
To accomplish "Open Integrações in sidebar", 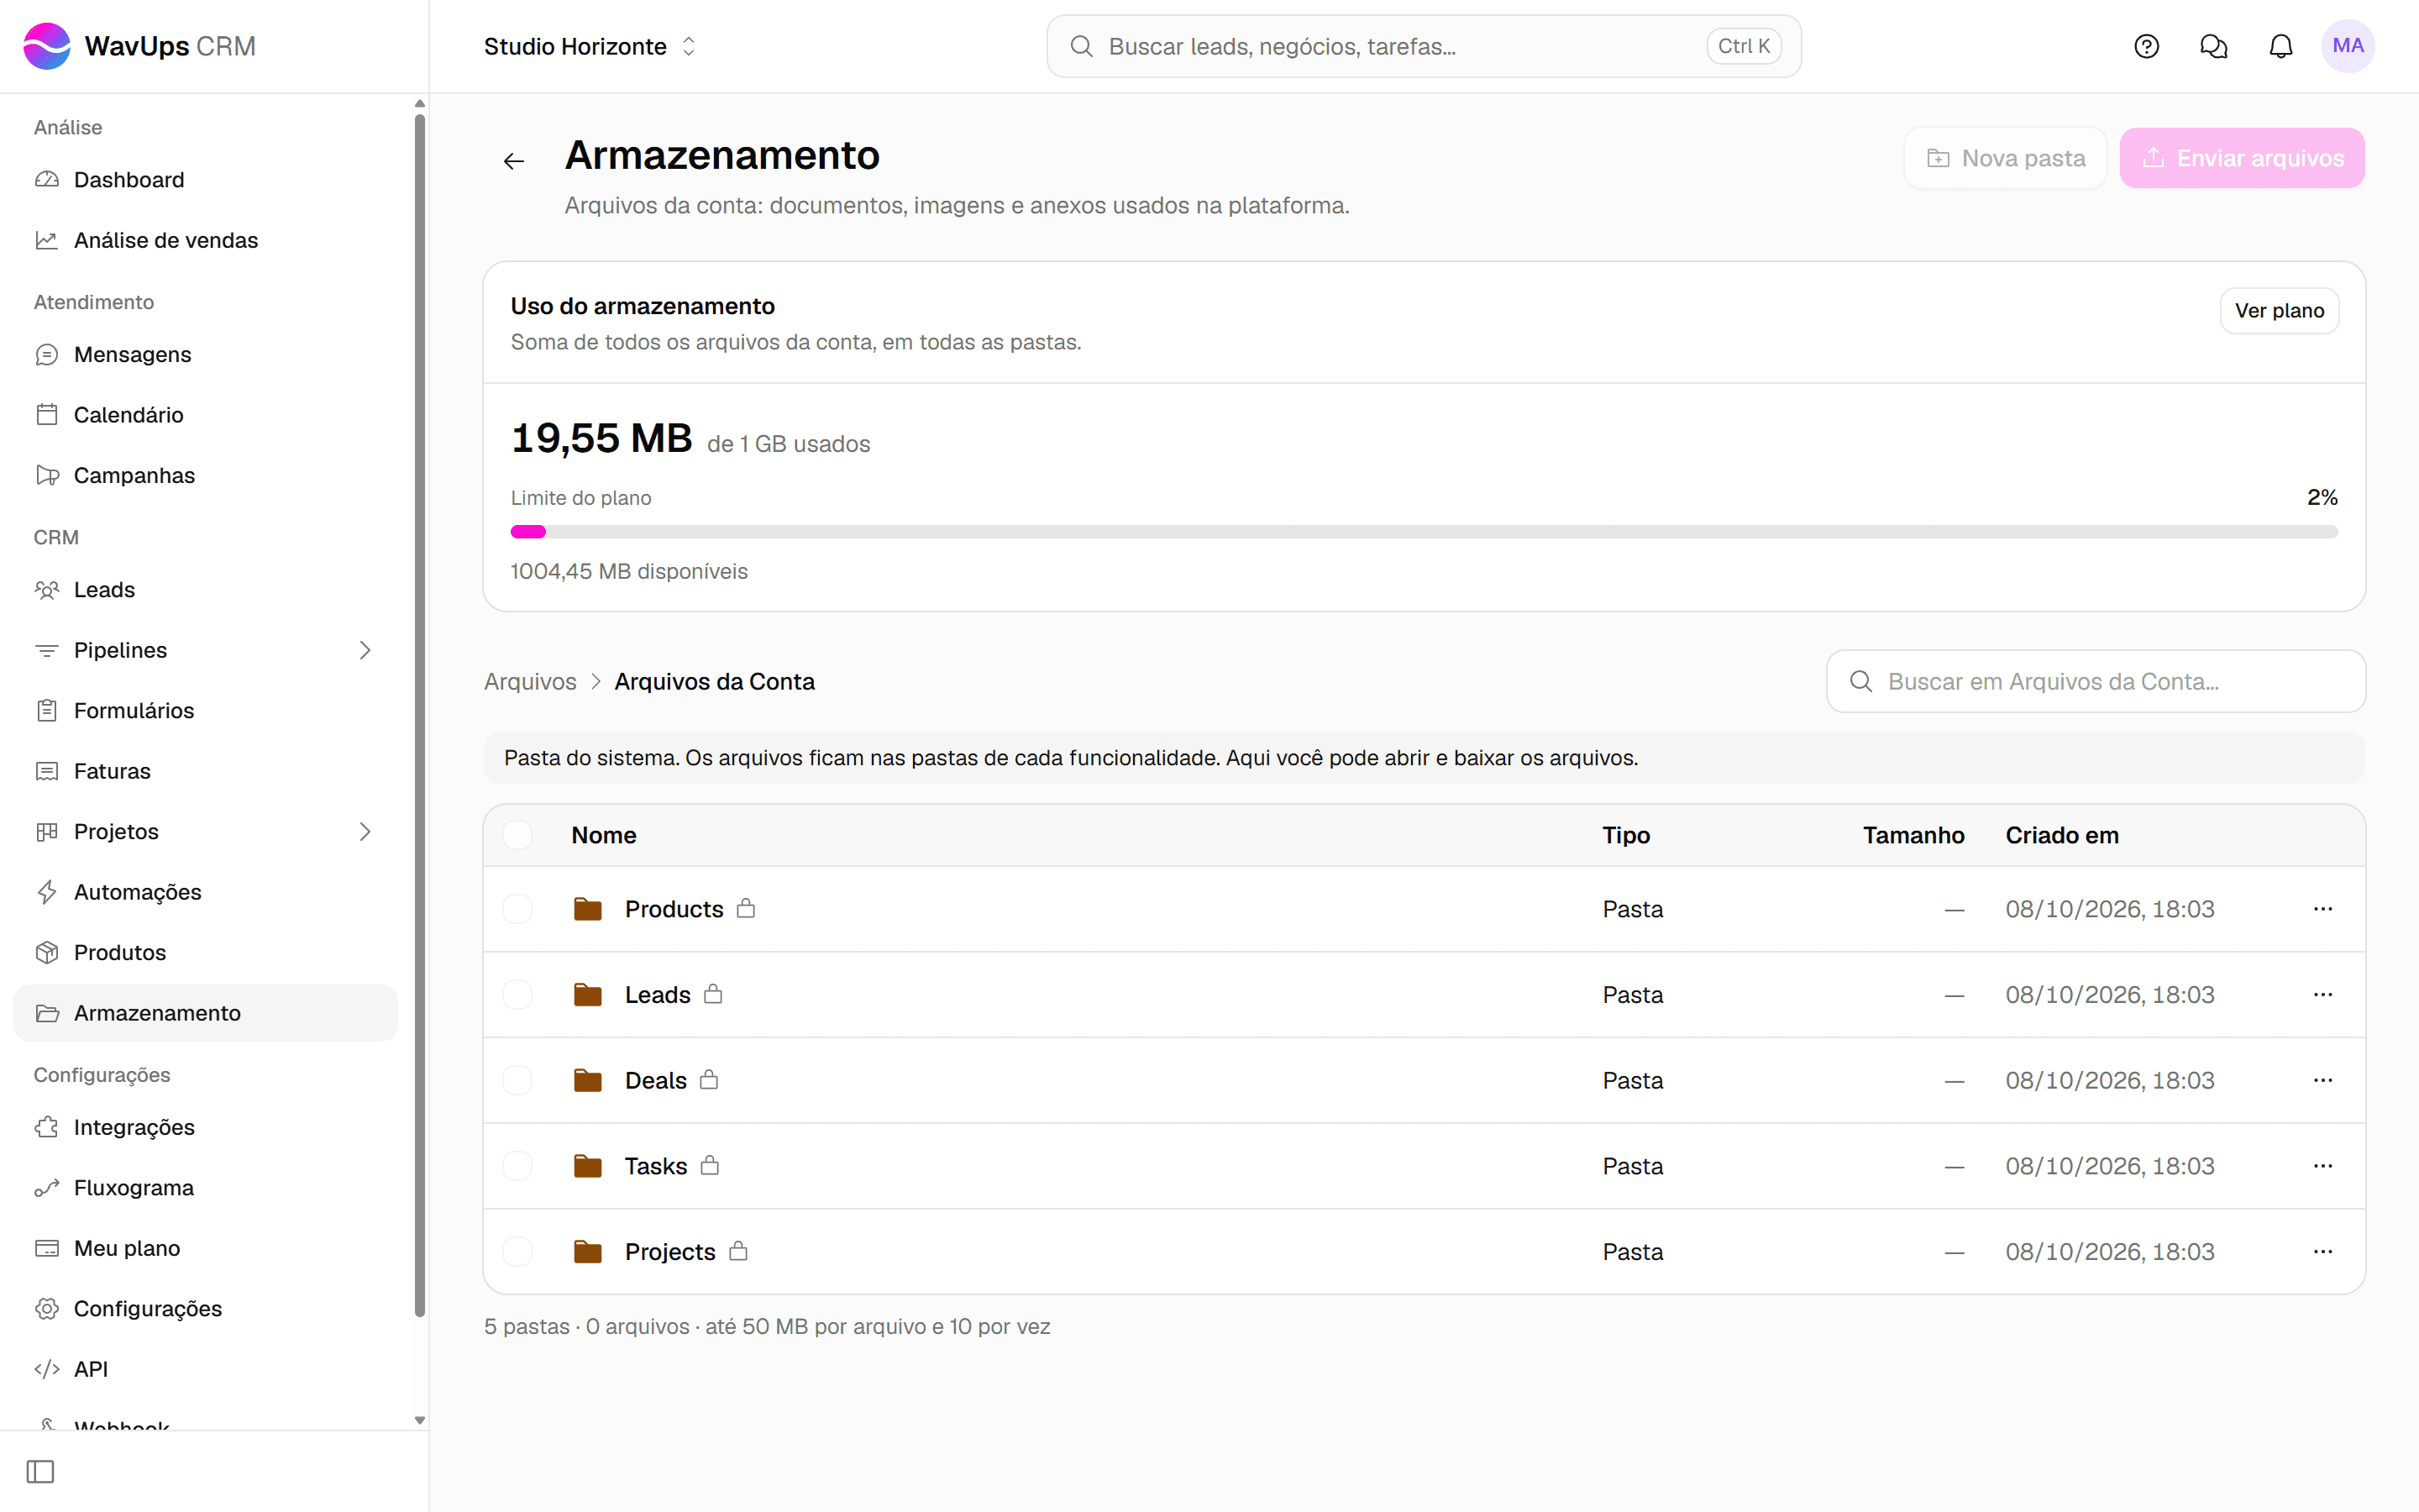I will click(205, 1127).
